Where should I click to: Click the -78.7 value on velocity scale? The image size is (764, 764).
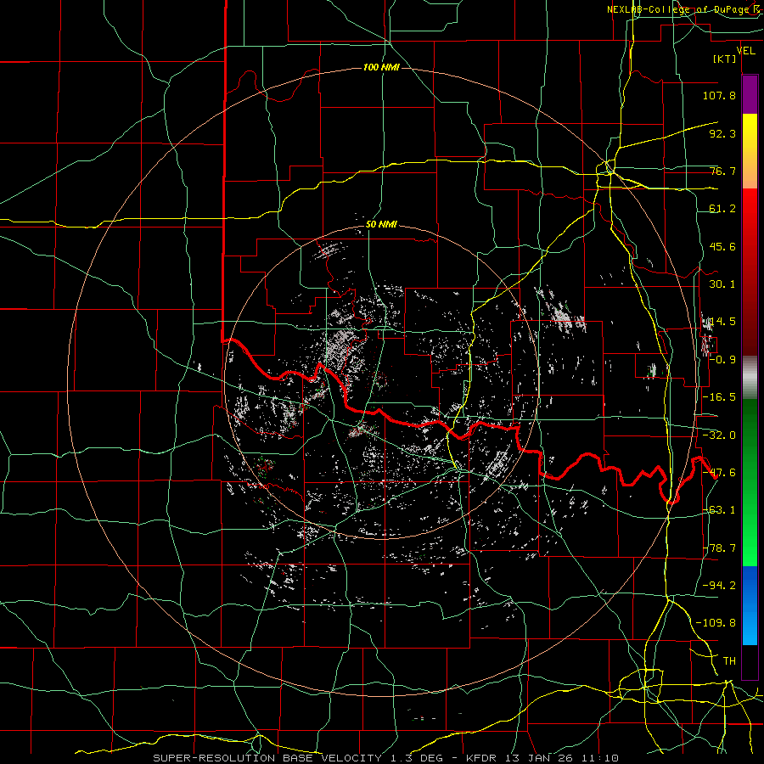719,548
